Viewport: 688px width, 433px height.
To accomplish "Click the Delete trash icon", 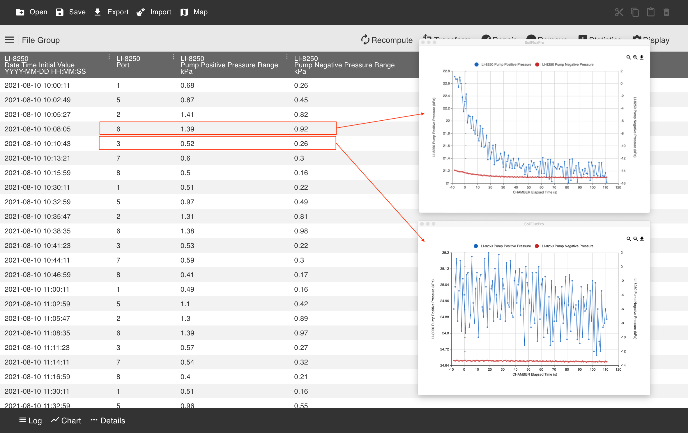I will (x=666, y=12).
